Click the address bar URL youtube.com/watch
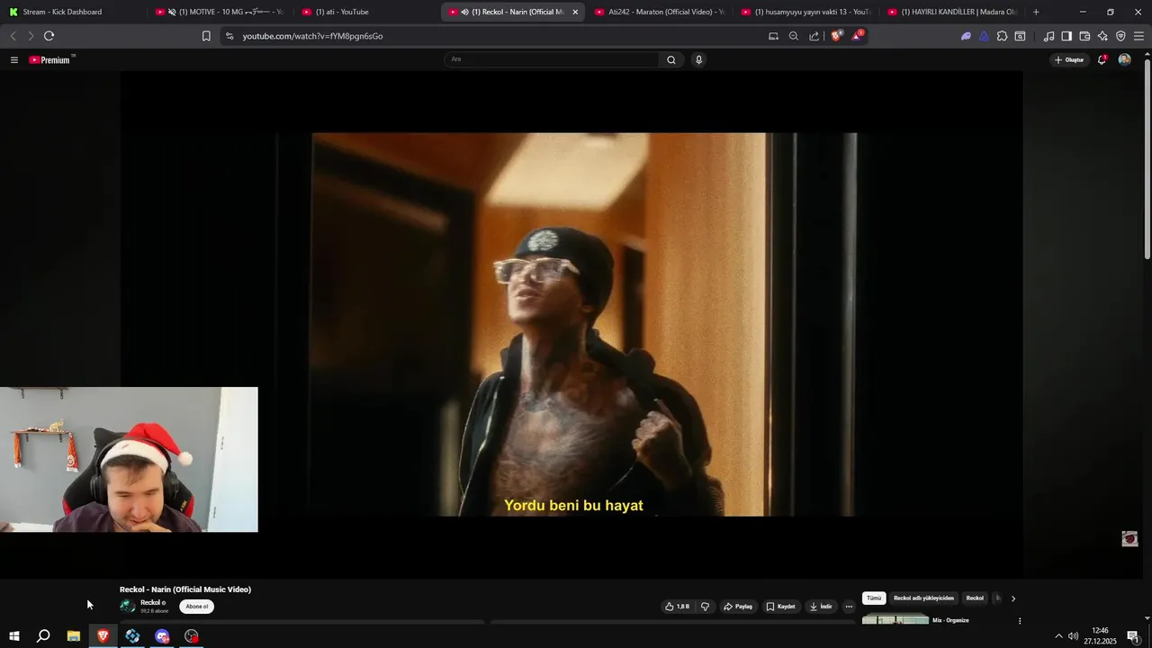This screenshot has width=1152, height=648. tap(312, 36)
